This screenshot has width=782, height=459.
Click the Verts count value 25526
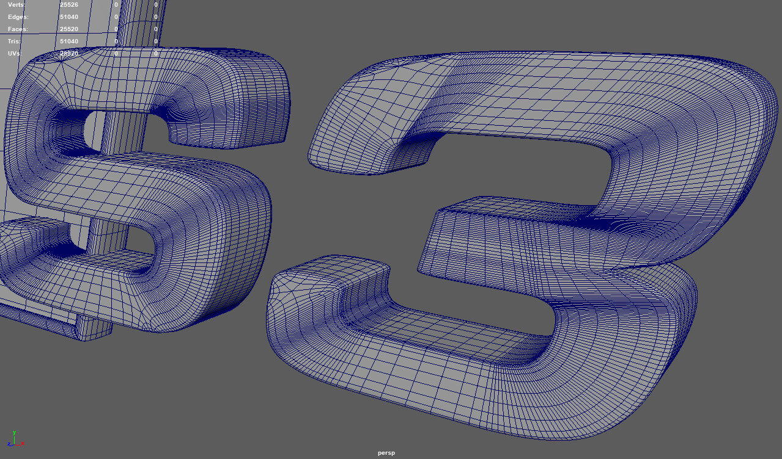click(68, 5)
